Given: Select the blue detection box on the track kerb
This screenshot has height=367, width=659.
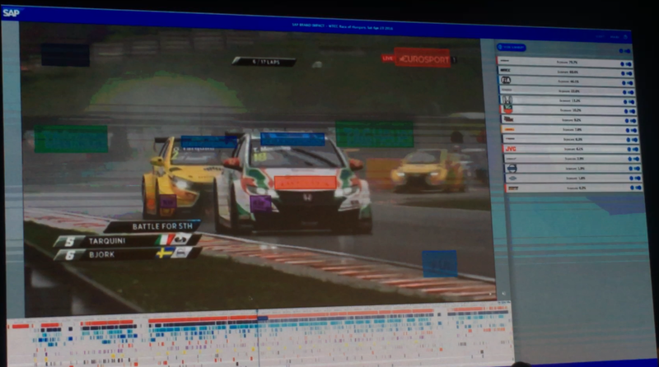Looking at the screenshot, I should coord(440,263).
